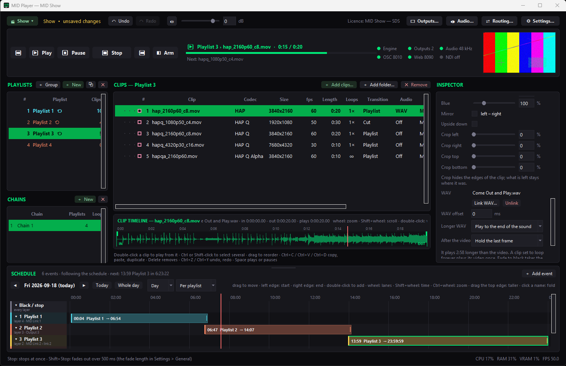Start playback with the Play button
Viewport: 566px width, 366px height.
click(42, 53)
